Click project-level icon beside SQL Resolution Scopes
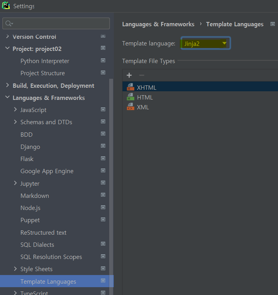 point(103,256)
